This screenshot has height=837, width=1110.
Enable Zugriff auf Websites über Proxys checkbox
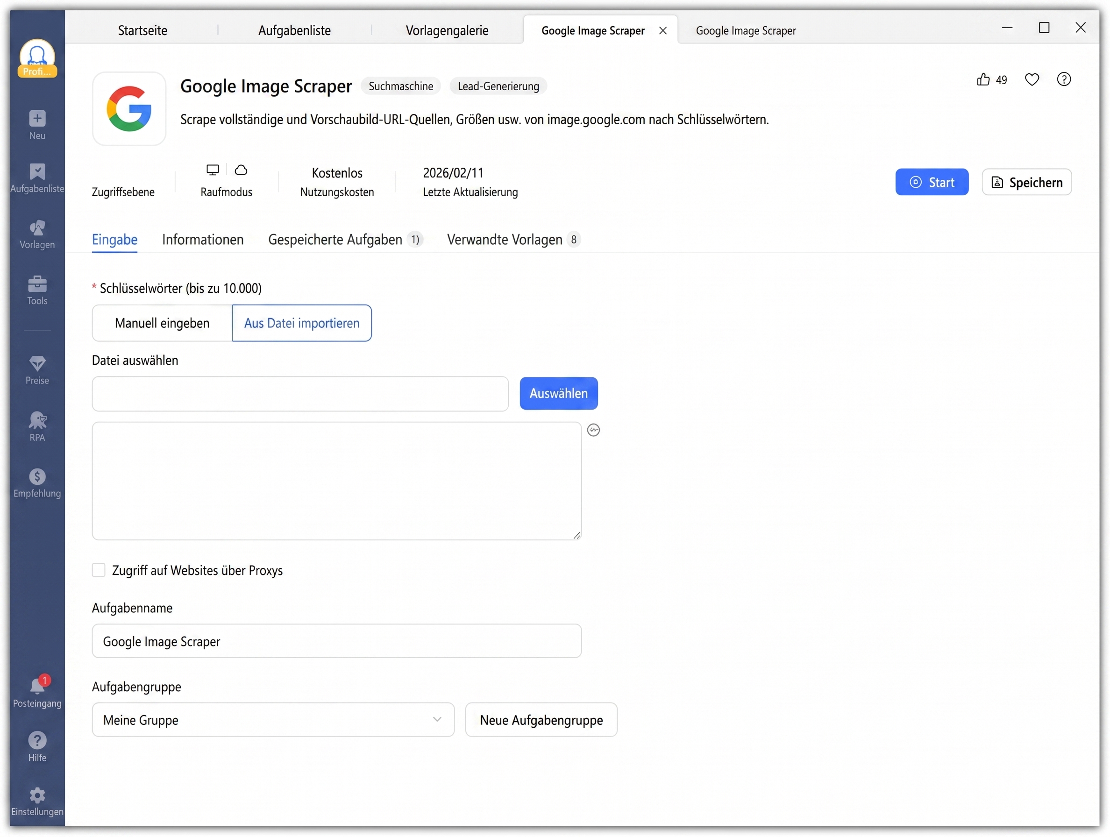pos(99,570)
